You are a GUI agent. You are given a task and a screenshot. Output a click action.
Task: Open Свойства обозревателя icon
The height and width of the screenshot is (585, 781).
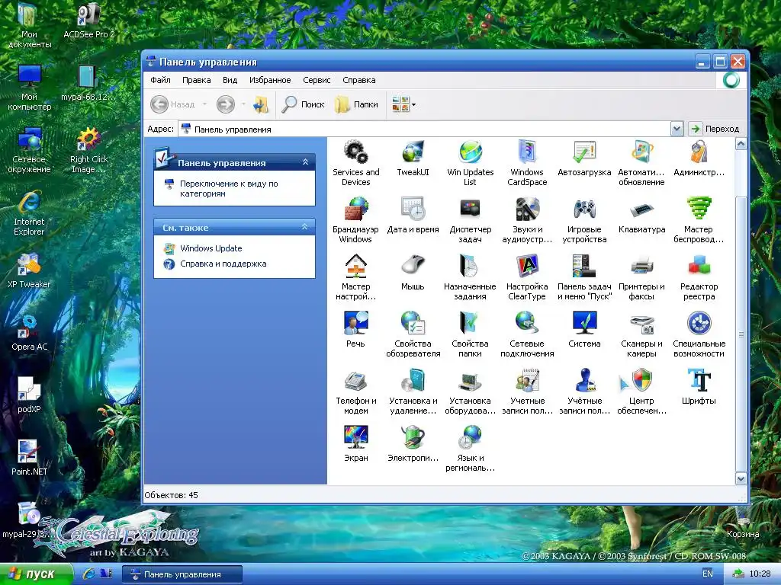pos(413,335)
